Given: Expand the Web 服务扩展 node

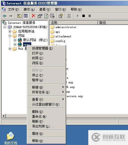Looking at the screenshot, I should 10,49.
